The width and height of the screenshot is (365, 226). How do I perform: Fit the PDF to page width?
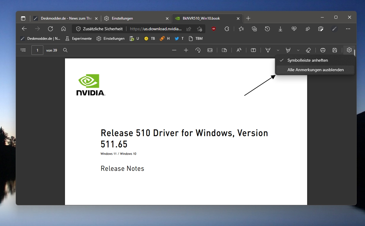click(x=210, y=50)
